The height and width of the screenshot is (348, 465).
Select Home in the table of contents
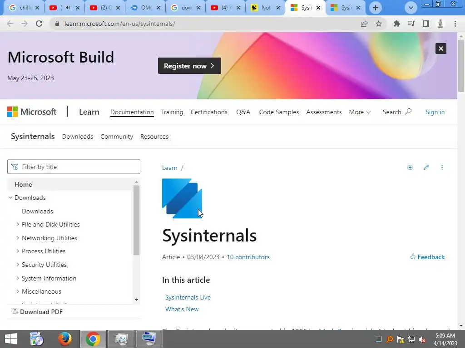point(70,184)
